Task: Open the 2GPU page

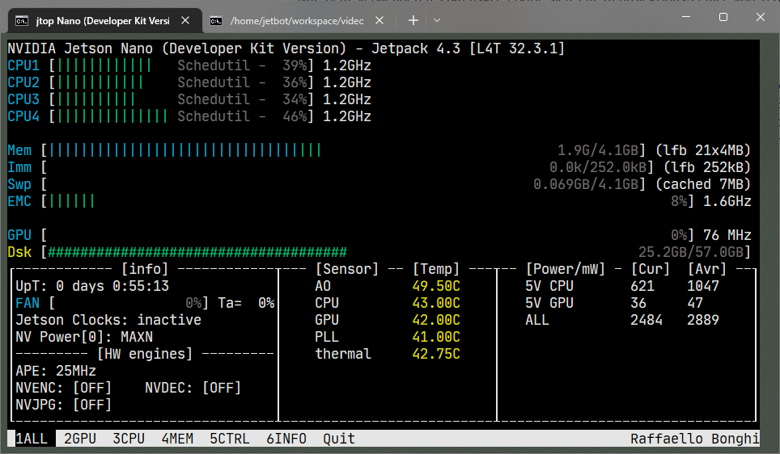Action: click(x=80, y=439)
